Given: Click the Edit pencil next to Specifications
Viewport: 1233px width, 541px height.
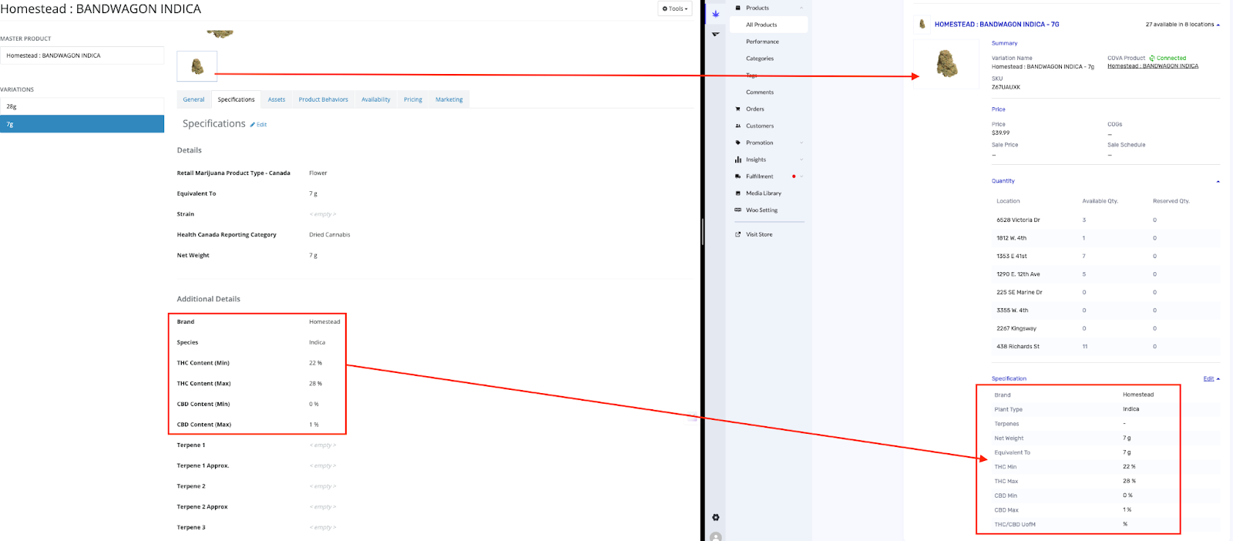Looking at the screenshot, I should pyautogui.click(x=258, y=124).
